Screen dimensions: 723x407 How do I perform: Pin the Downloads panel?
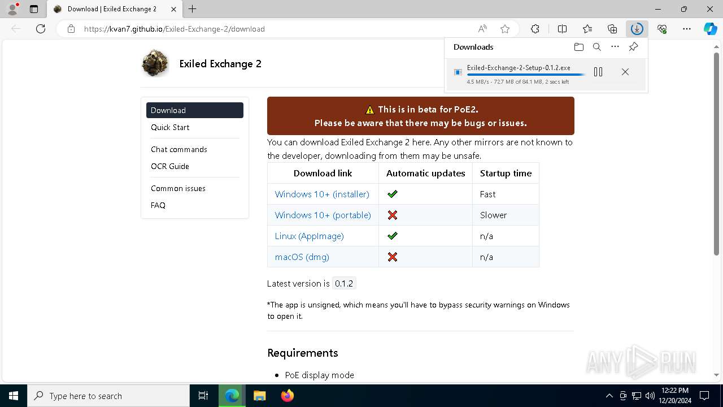633,47
